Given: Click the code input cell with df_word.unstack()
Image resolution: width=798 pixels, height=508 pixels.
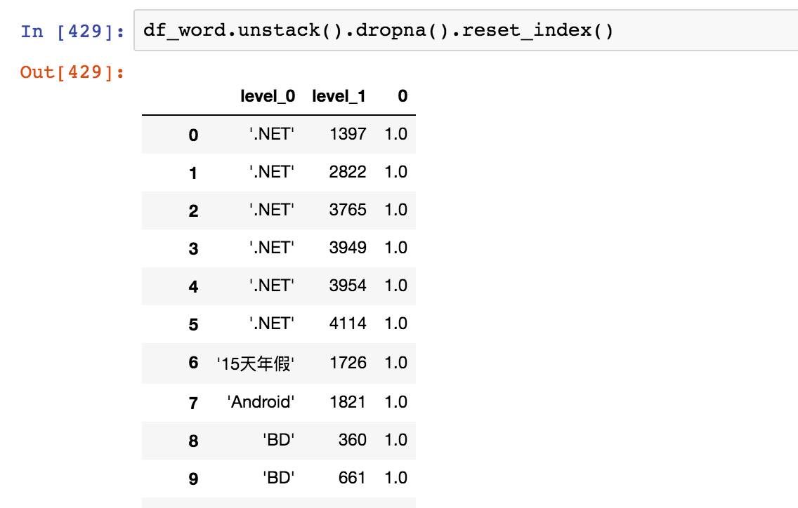Looking at the screenshot, I should 466,30.
